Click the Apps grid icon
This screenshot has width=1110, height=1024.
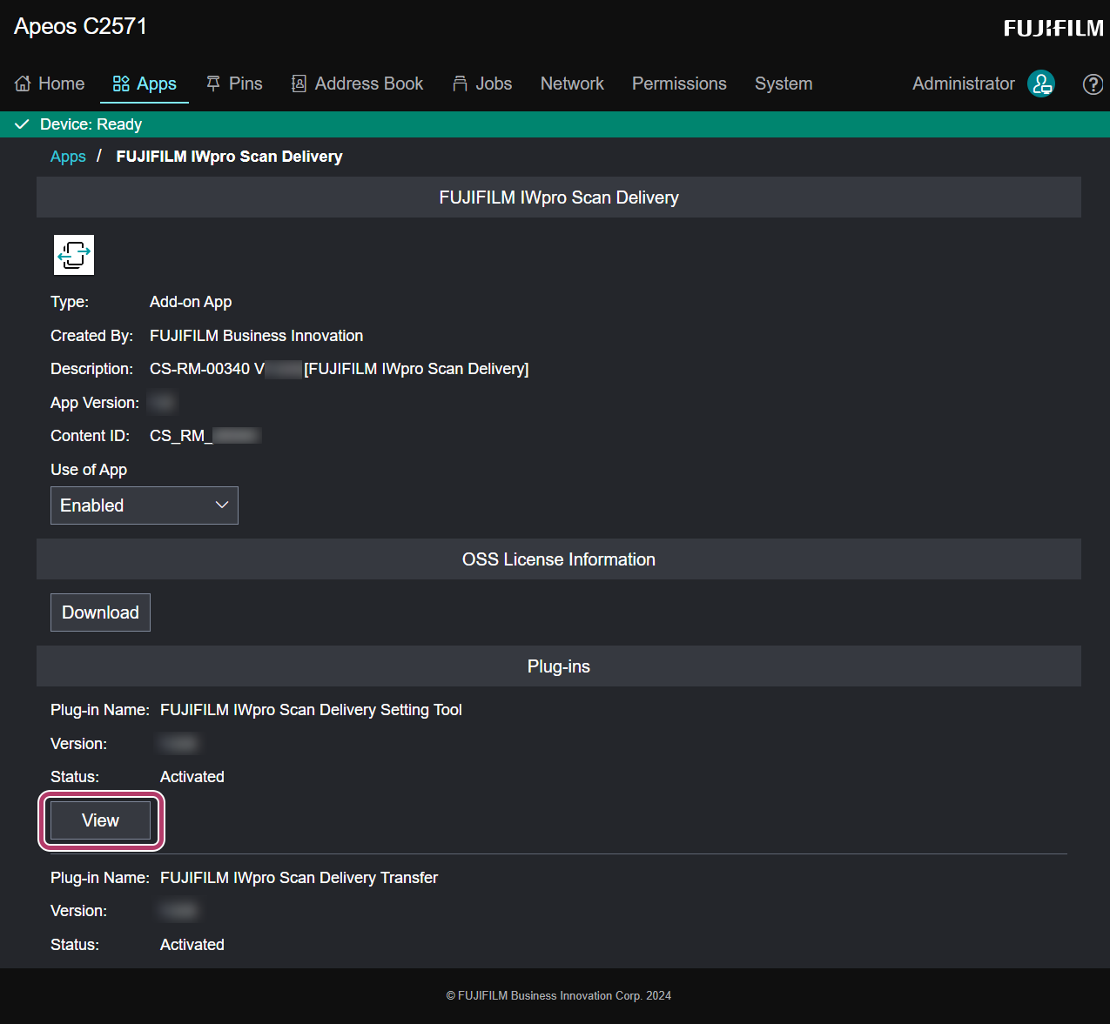[121, 84]
